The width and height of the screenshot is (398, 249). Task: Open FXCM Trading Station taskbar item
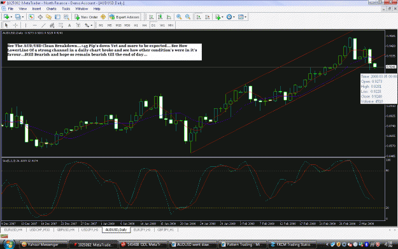click(x=292, y=245)
